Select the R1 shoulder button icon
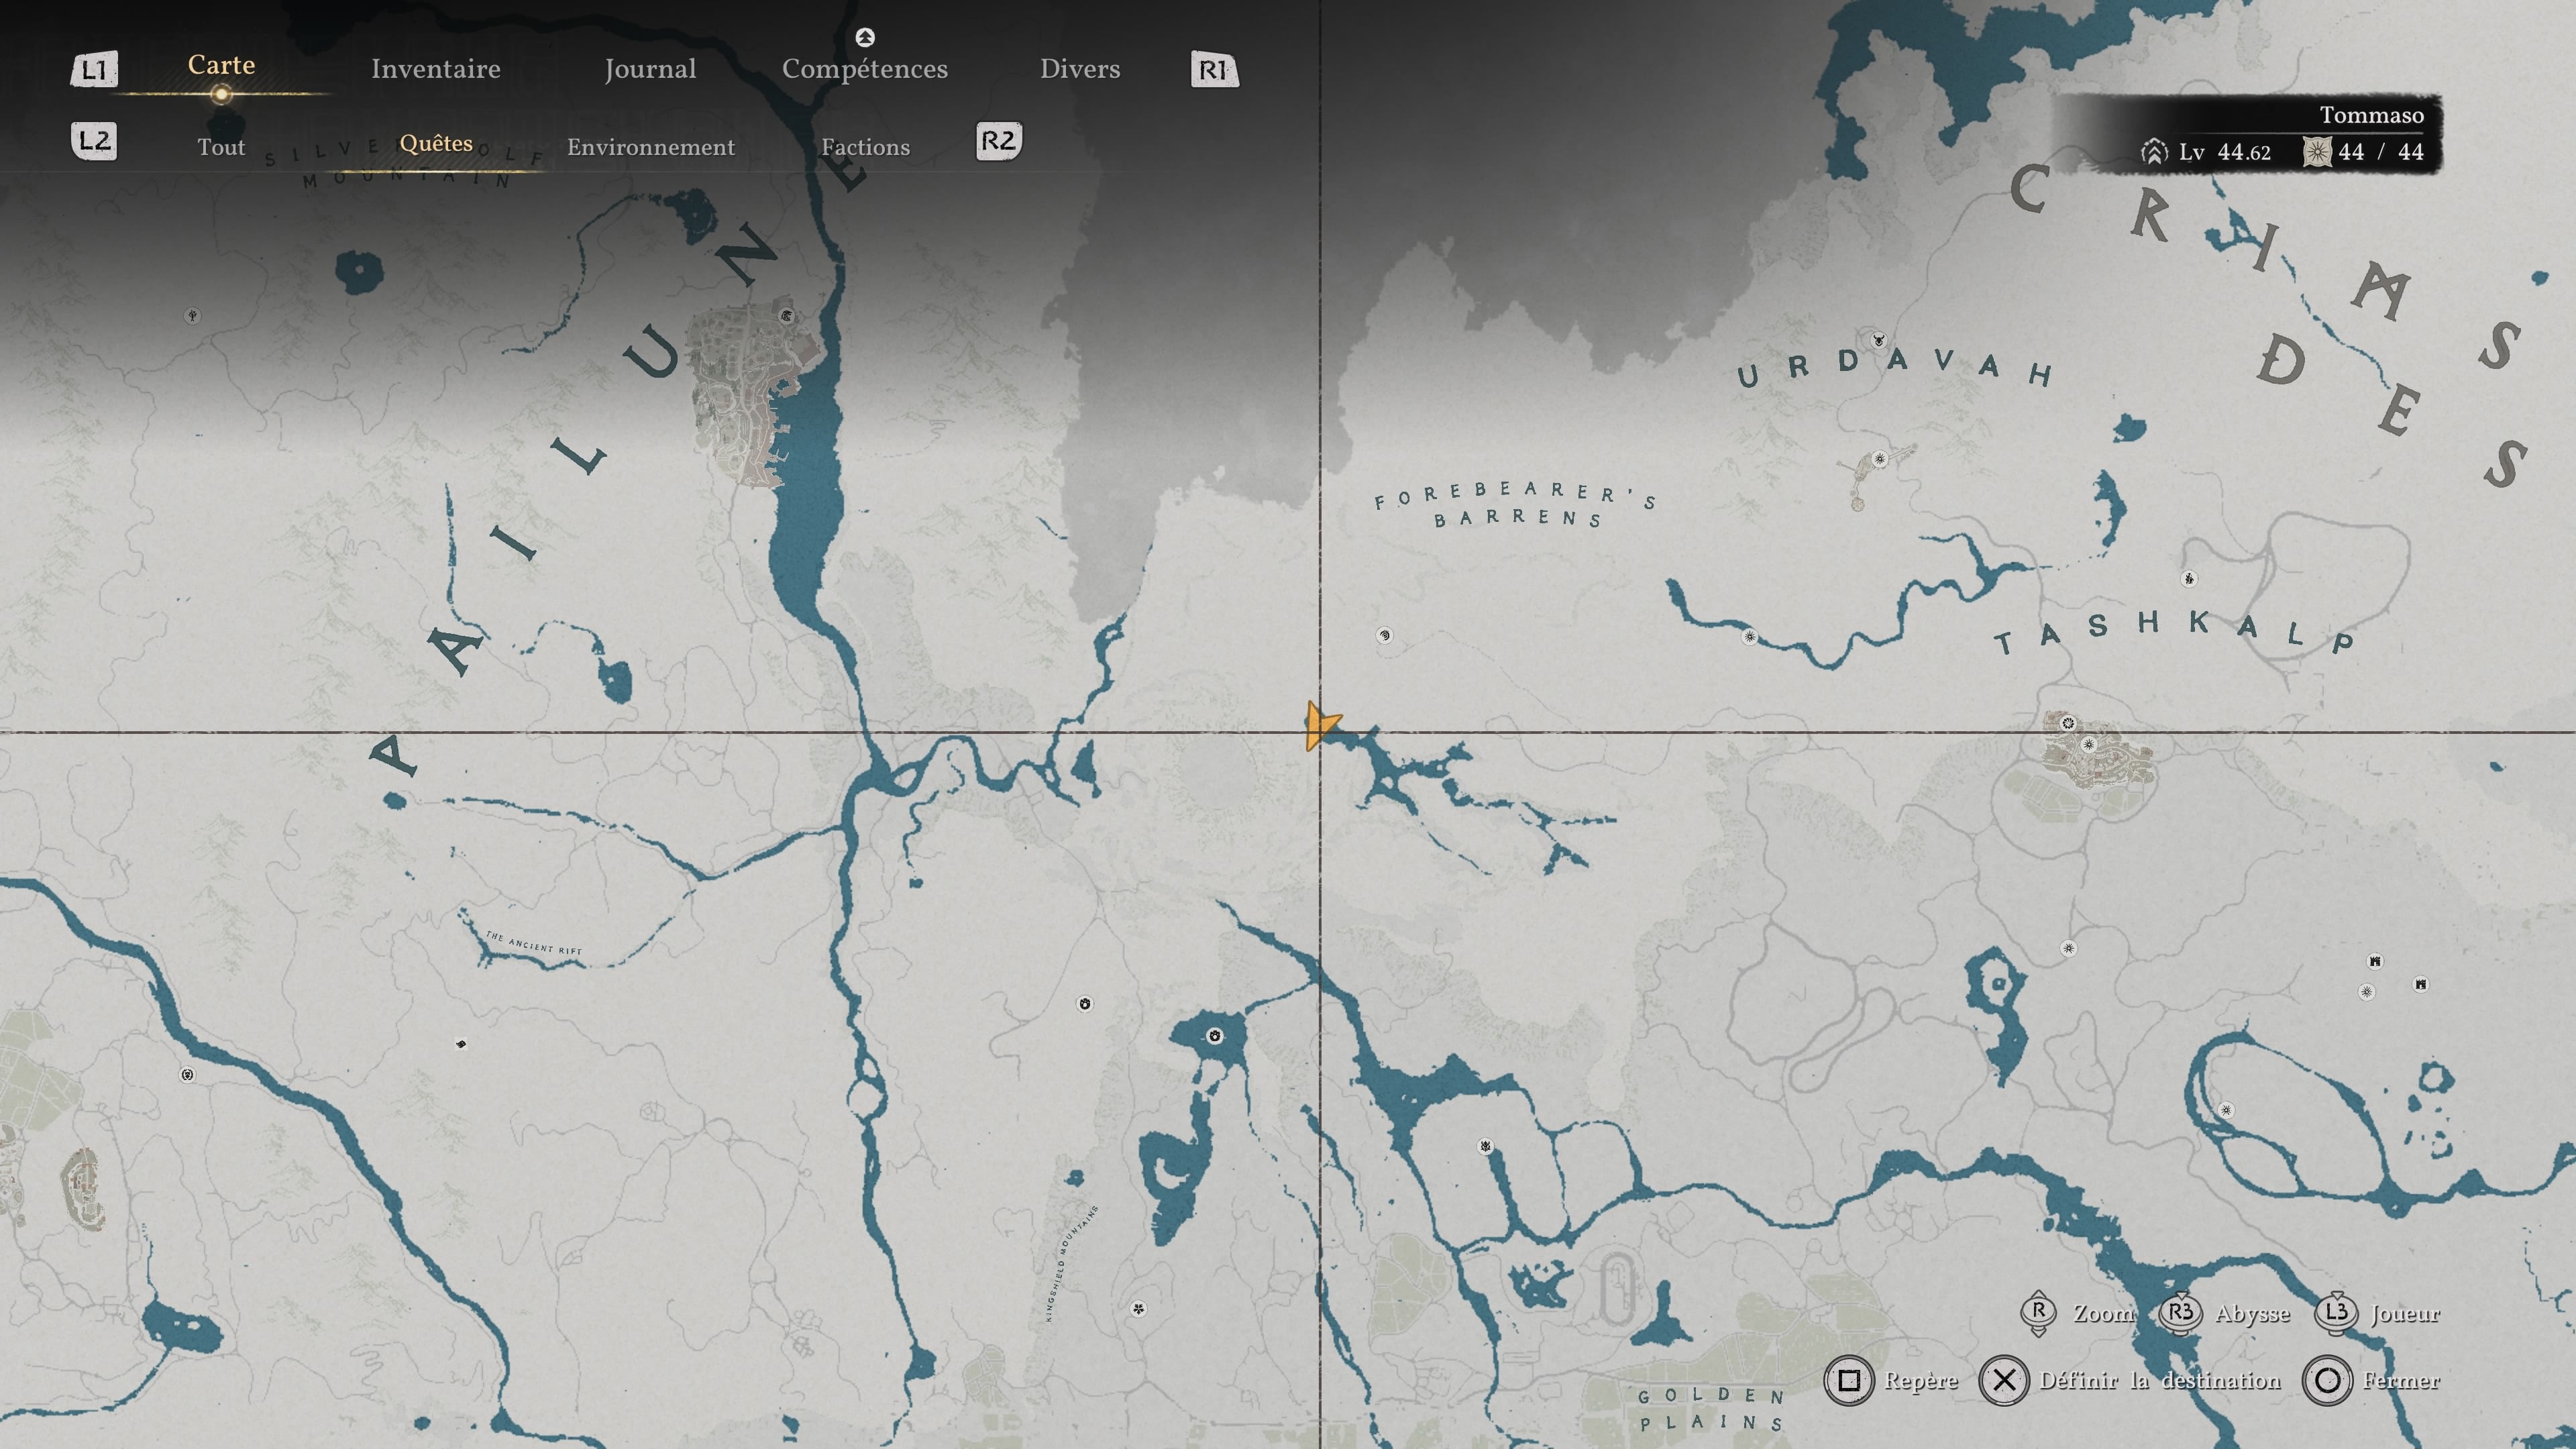 (x=1214, y=70)
